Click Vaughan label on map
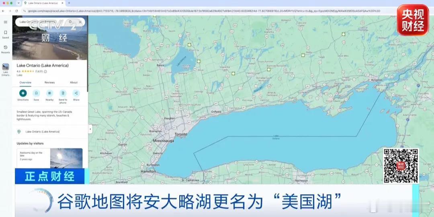The height and width of the screenshot is (217, 434). point(170,118)
